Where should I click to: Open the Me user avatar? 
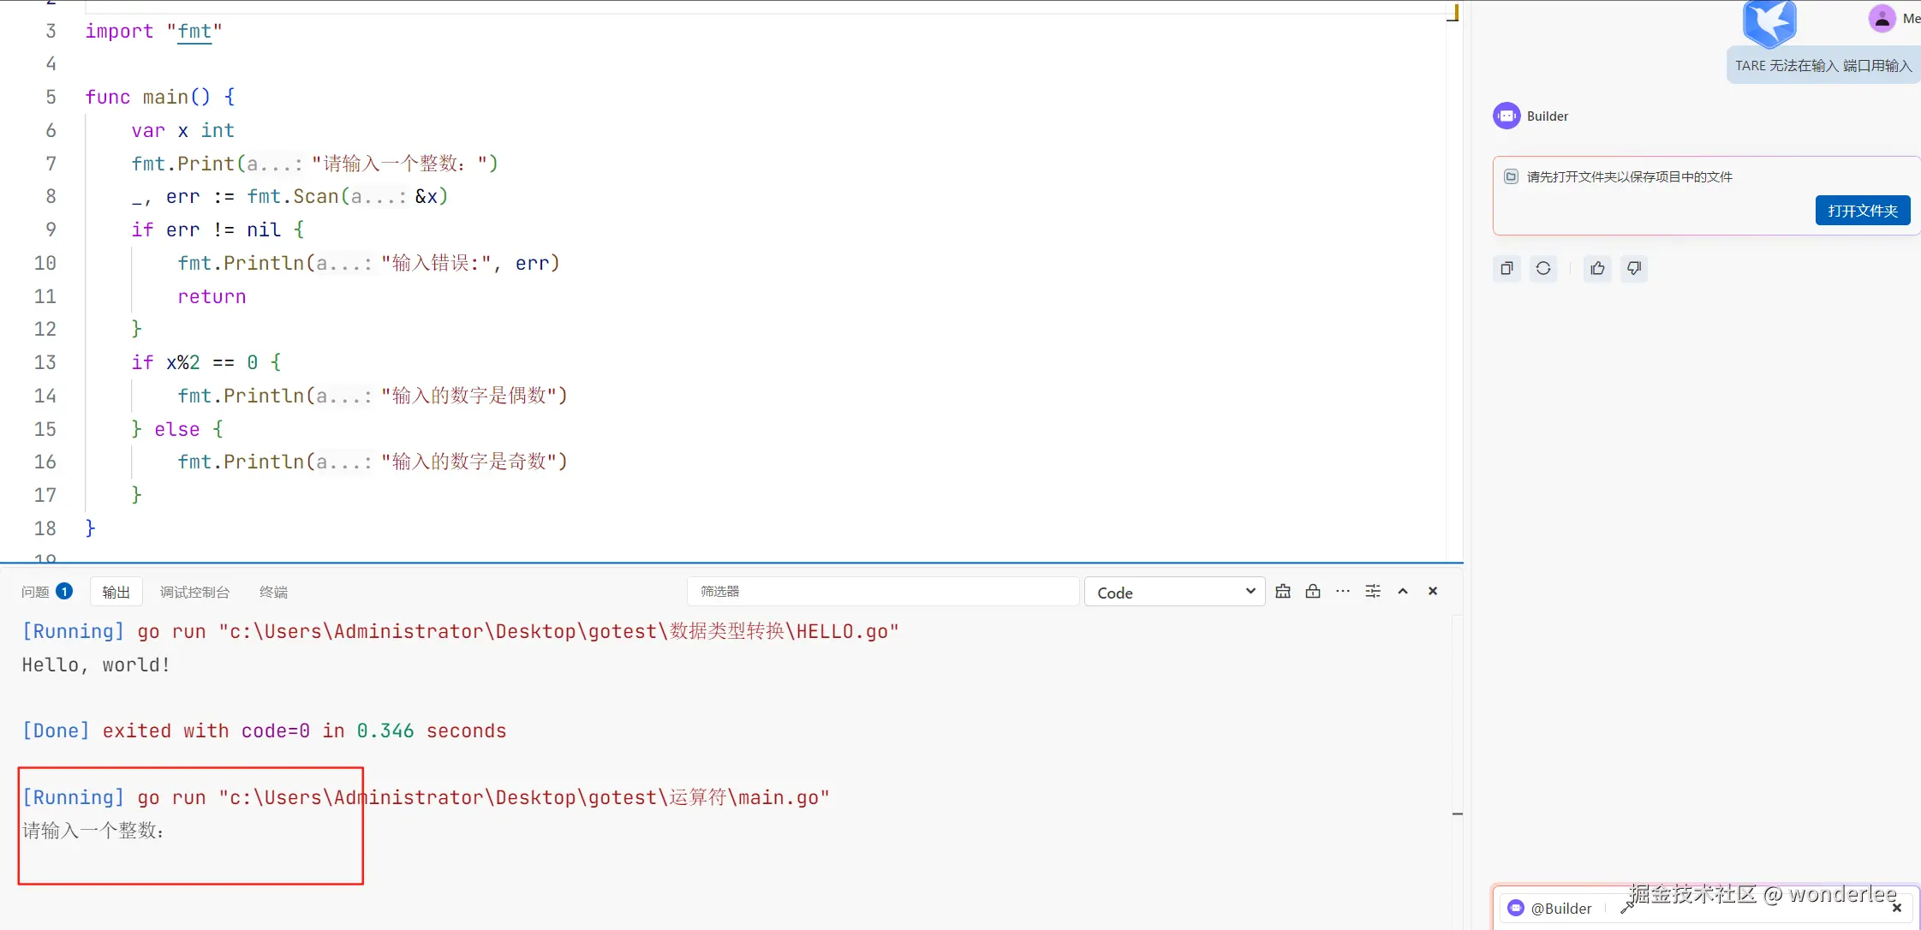tap(1882, 18)
